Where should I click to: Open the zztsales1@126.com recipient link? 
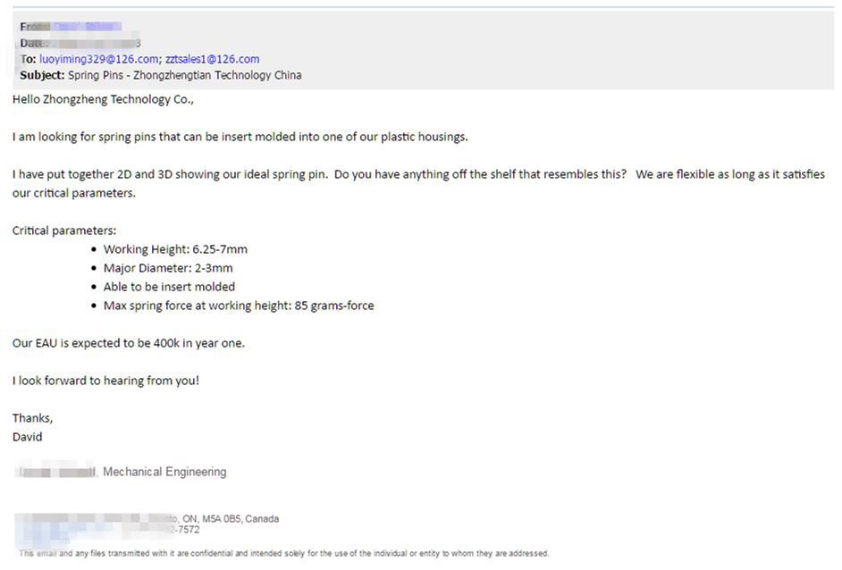point(212,59)
